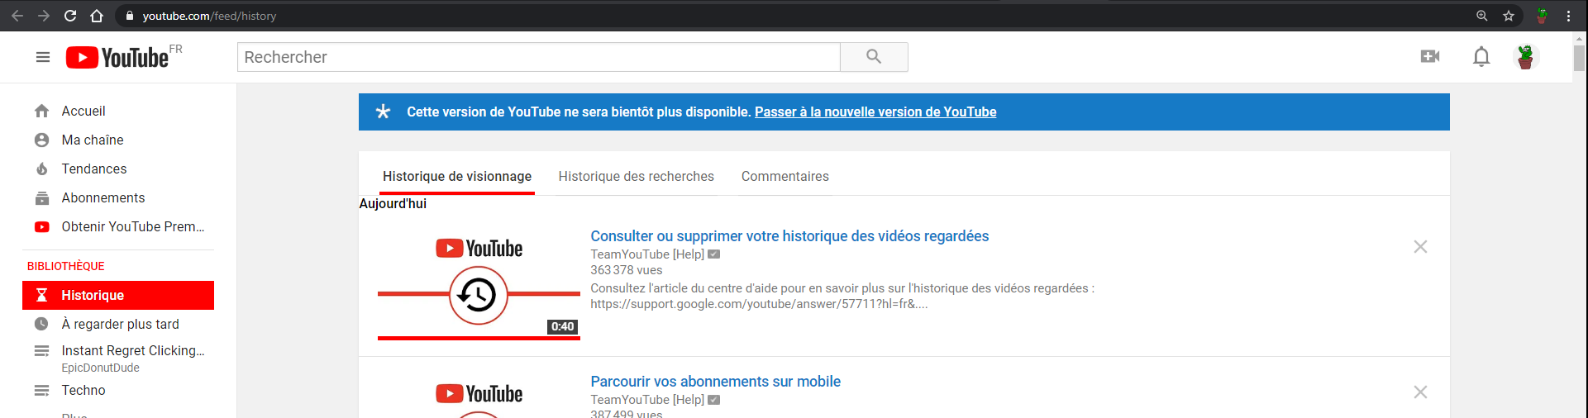The image size is (1588, 418).
Task: Click the '363 378 vues' text
Action: 627,270
